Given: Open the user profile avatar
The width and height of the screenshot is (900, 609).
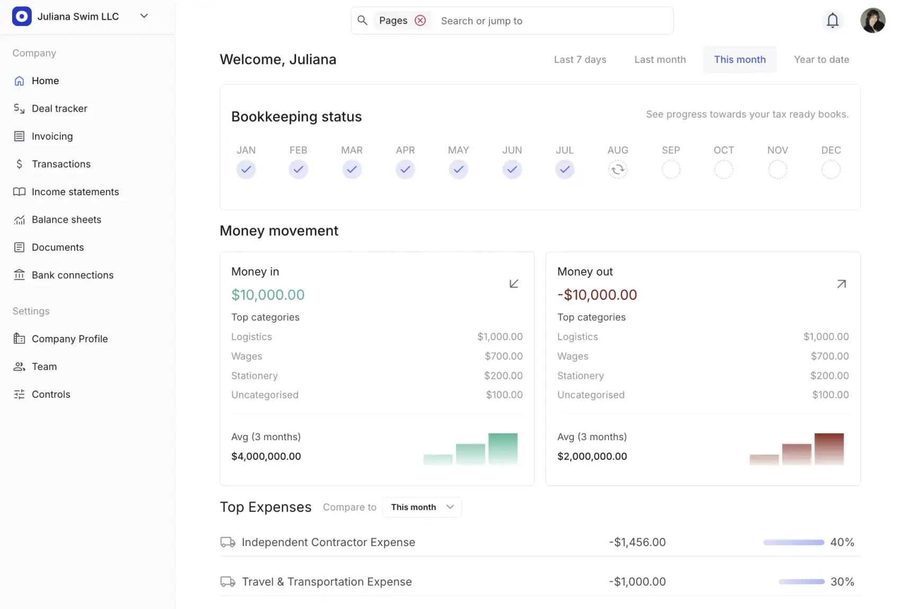Looking at the screenshot, I should pos(872,21).
